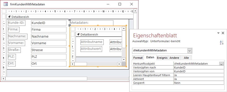Select the PLZ: label control

pos(12,57)
